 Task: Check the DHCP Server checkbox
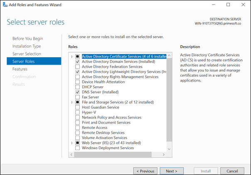pyautogui.click(x=77, y=87)
